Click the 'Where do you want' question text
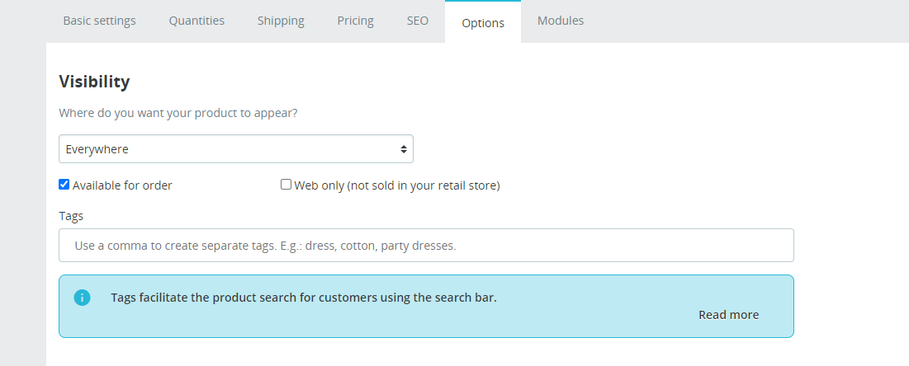 tap(178, 114)
